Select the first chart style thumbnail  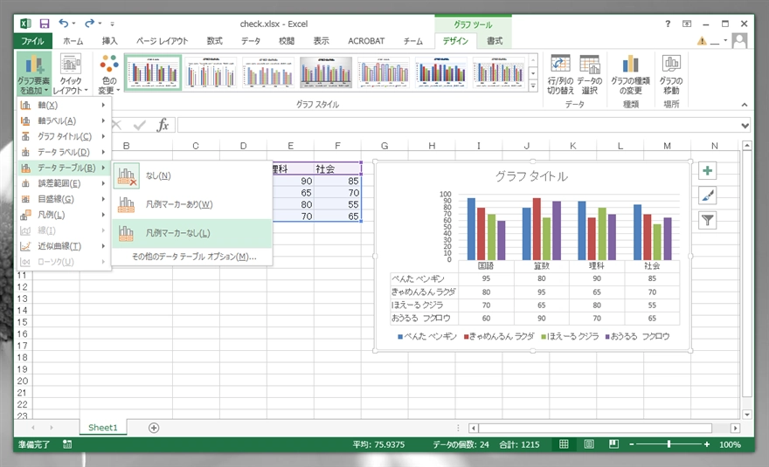(x=153, y=72)
